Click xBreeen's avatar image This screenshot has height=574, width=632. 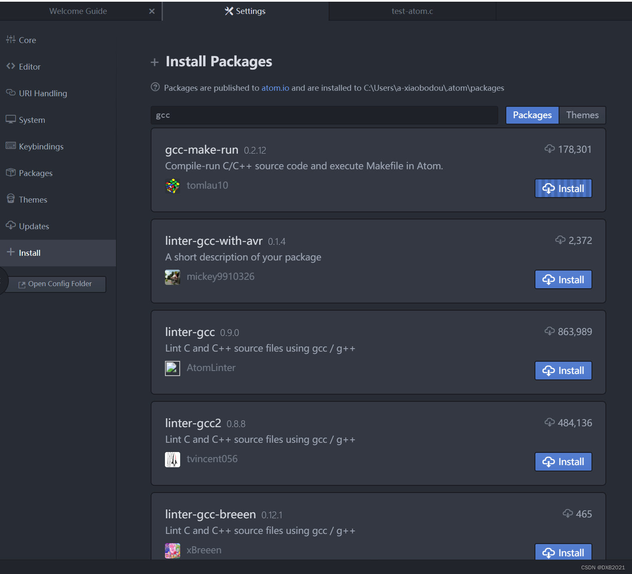pyautogui.click(x=173, y=551)
